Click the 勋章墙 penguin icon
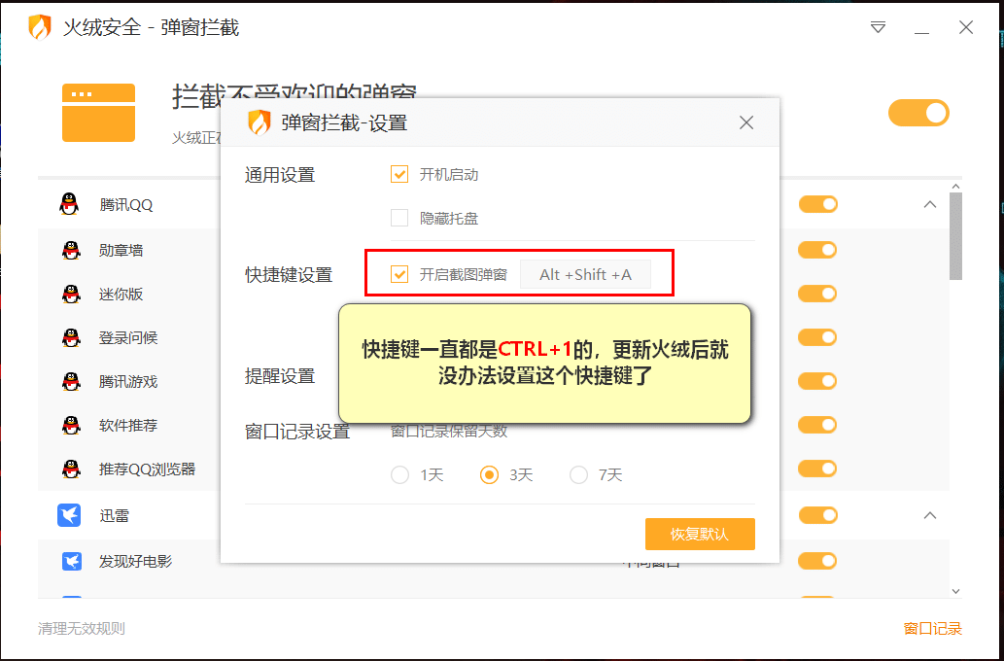Image resolution: width=1004 pixels, height=661 pixels. 71,250
